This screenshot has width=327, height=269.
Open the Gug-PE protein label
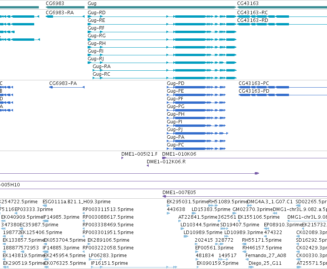pyautogui.click(x=175, y=91)
